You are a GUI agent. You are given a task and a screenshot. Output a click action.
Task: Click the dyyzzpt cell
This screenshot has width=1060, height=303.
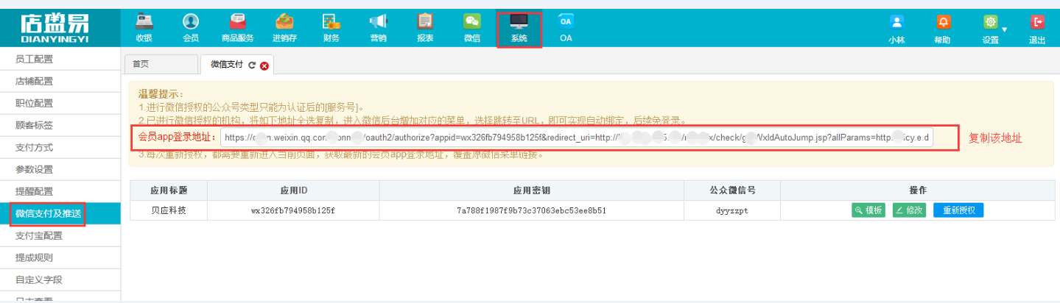click(731, 210)
